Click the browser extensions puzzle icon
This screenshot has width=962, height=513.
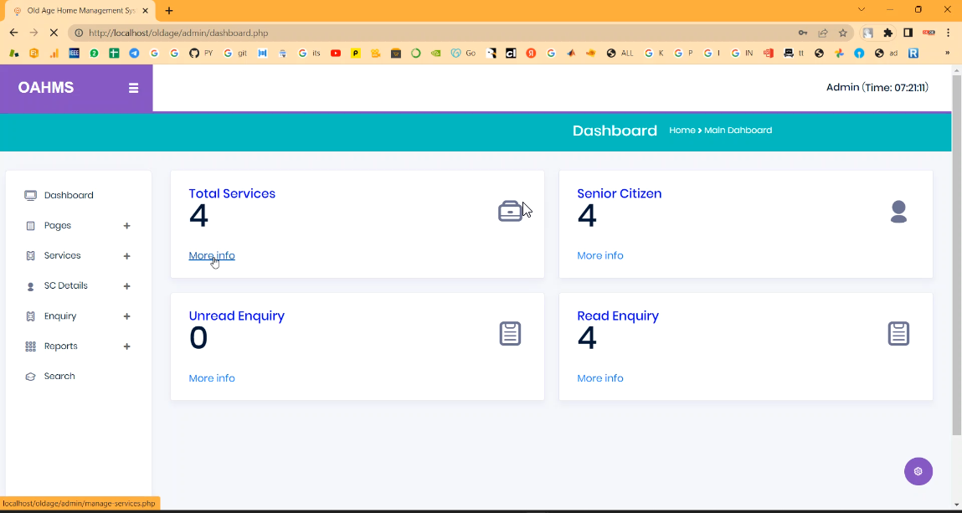click(888, 33)
